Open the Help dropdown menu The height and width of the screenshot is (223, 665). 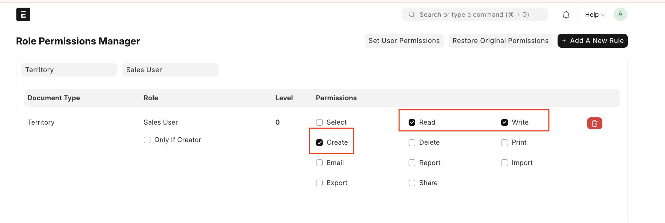595,15
